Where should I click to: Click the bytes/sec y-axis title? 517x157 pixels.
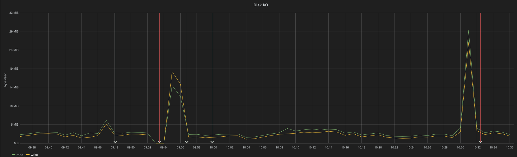click(x=5, y=80)
